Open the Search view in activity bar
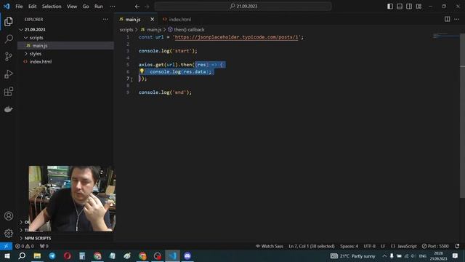Image resolution: width=465 pixels, height=262 pixels. point(9,39)
